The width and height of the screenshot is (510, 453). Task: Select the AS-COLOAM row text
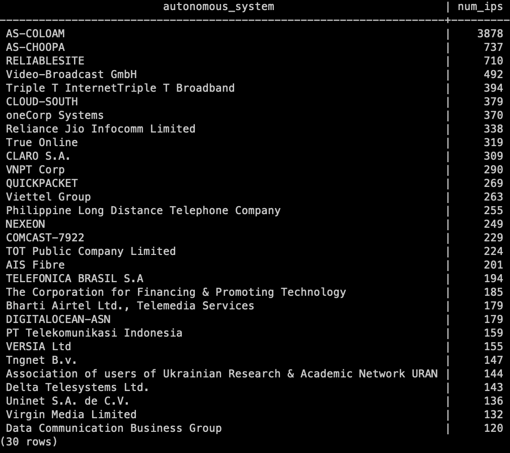(35, 34)
